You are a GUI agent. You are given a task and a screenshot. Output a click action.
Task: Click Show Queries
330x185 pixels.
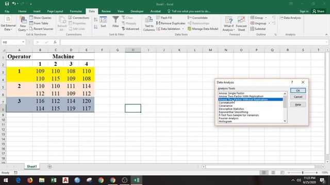40,18
